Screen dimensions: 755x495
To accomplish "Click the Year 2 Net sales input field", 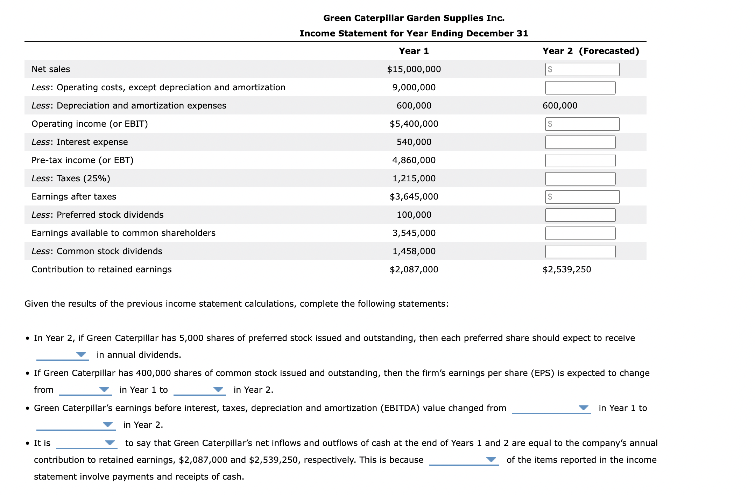I will coord(582,69).
